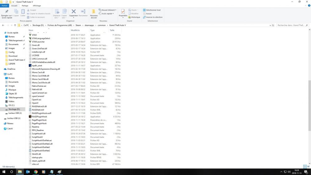Click the Supprimer delete icon in the ribbon

74,12
